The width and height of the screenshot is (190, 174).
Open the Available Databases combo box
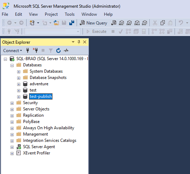pyautogui.click(x=52, y=31)
